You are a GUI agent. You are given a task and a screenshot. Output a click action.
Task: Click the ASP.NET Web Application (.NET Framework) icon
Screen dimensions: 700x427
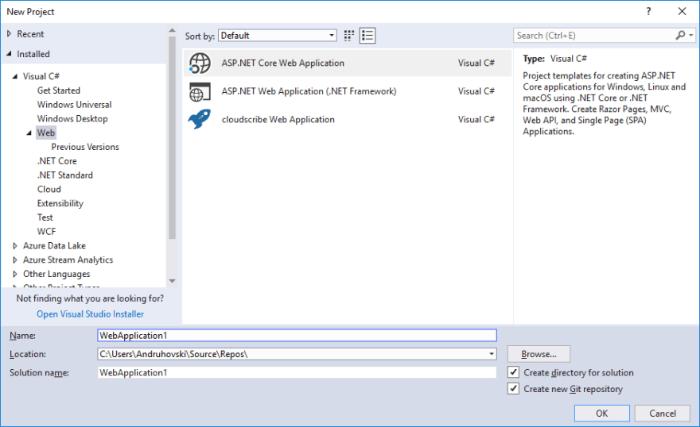click(200, 92)
